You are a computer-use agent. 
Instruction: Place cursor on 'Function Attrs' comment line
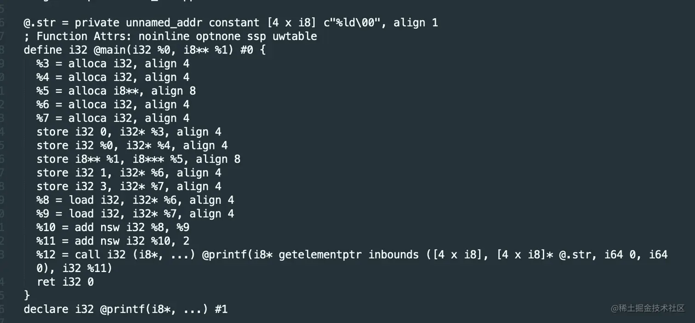pos(170,36)
